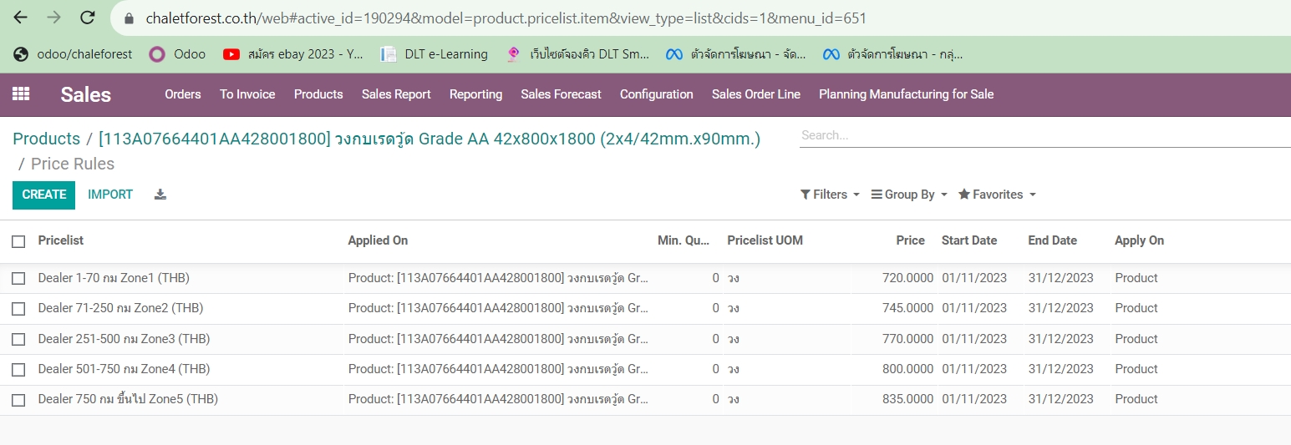This screenshot has width=1291, height=445.
Task: Expand the Favorites dropdown
Action: click(997, 195)
